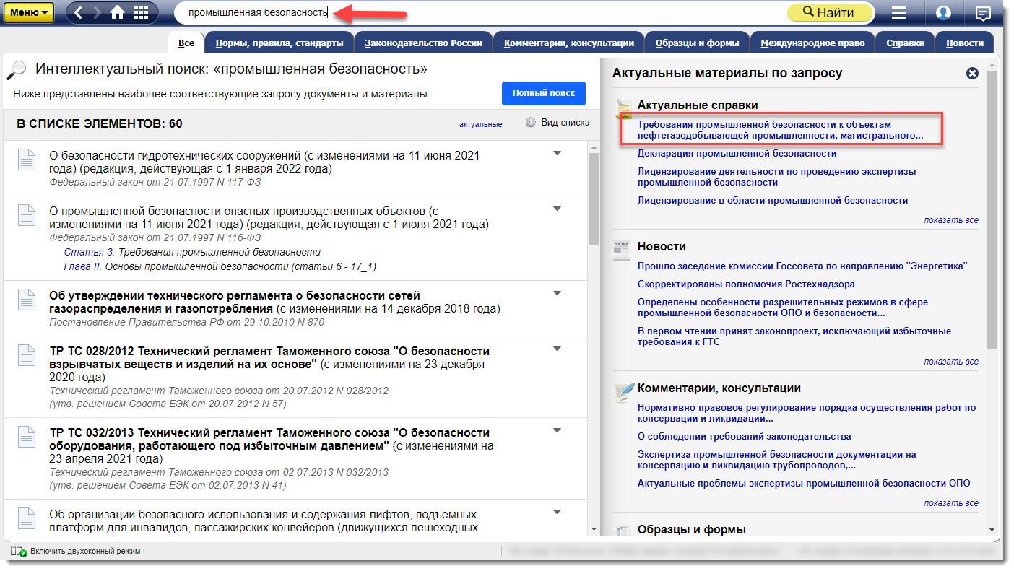Open Требования промышленной безопасности к объектам нефтегазодобывающей link
The width and height of the screenshot is (1014, 571).
pyautogui.click(x=780, y=130)
